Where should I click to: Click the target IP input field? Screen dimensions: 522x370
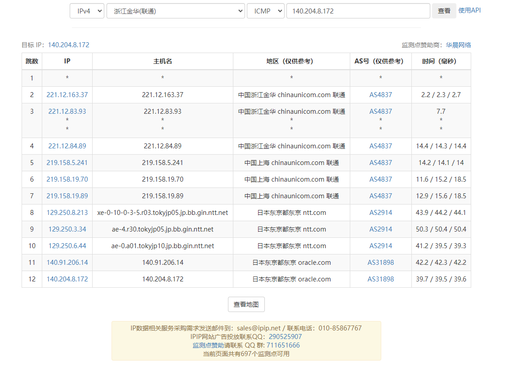tap(358, 11)
